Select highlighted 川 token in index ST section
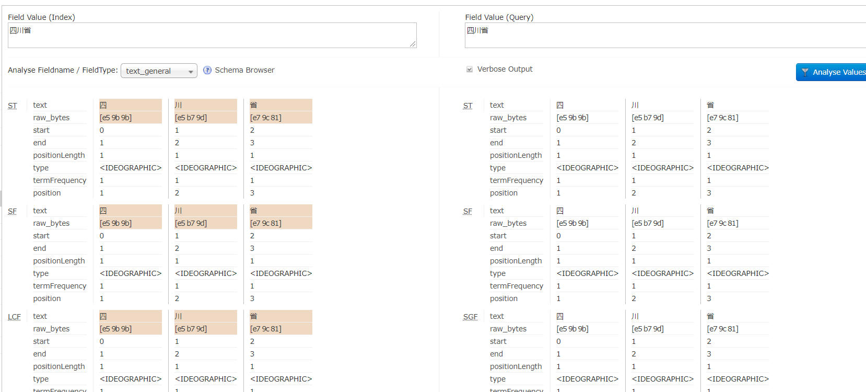This screenshot has width=866, height=392. [x=206, y=105]
